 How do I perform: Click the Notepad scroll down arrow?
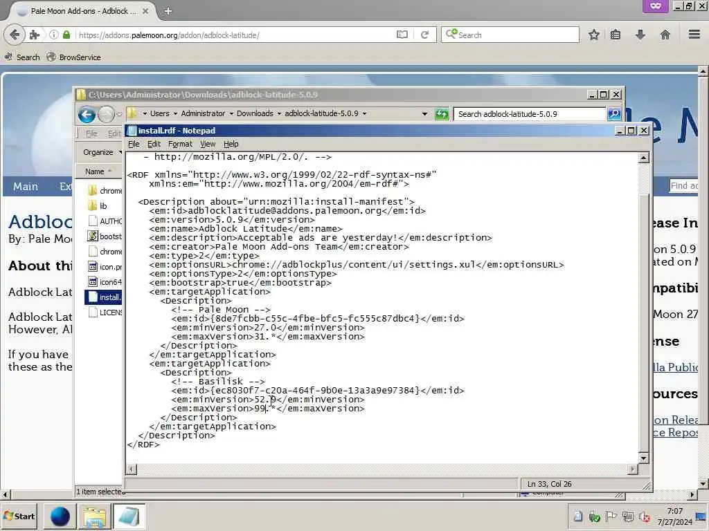[643, 458]
